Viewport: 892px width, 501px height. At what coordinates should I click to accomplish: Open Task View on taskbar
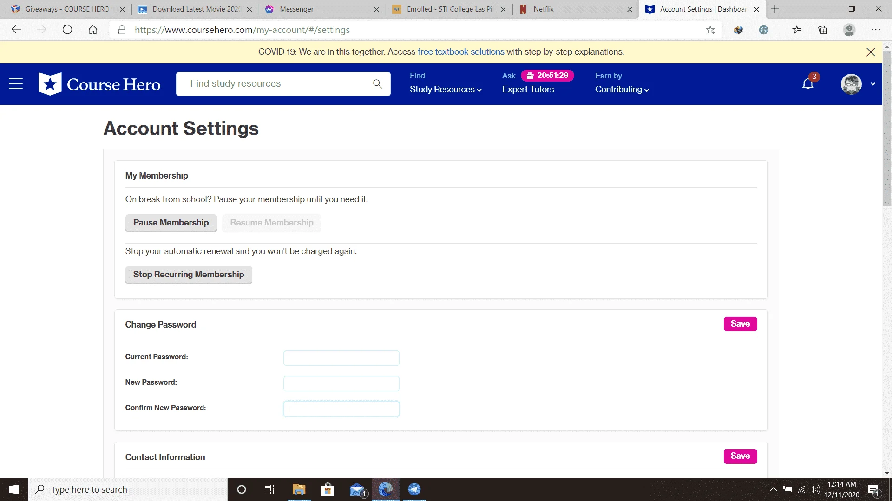(x=269, y=489)
